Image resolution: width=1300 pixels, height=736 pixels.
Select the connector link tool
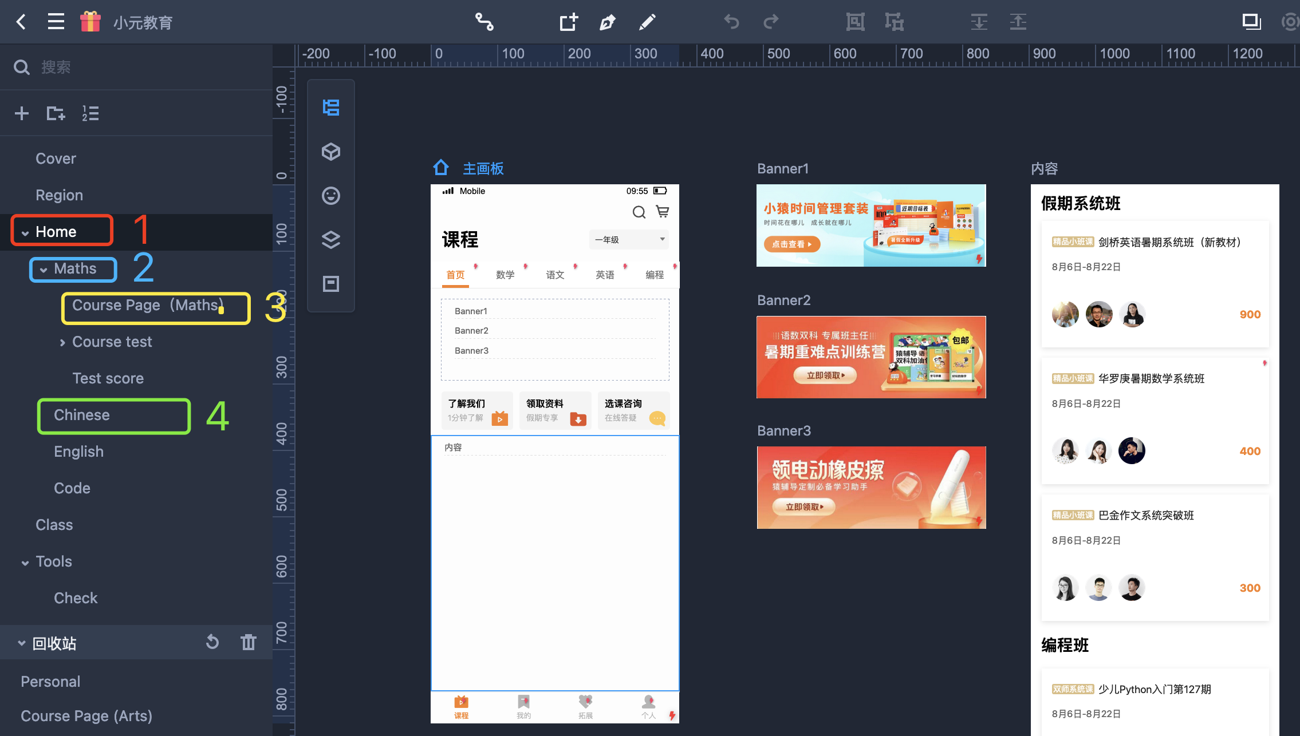tap(484, 22)
